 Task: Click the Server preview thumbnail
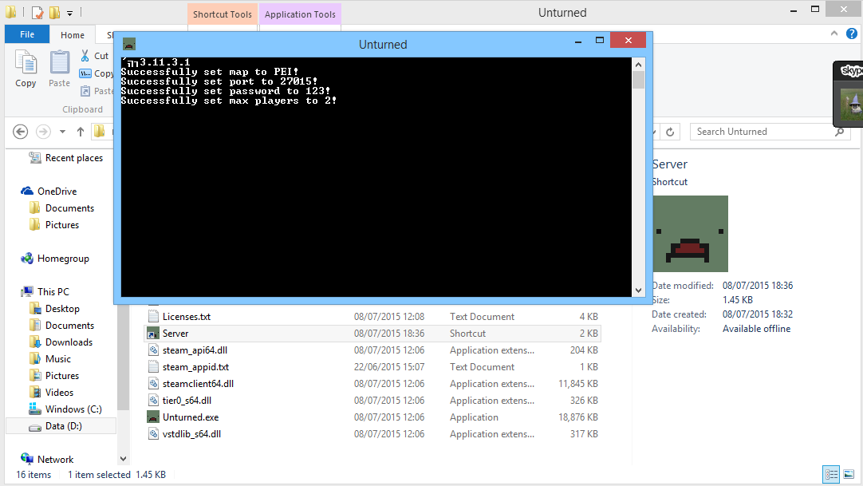click(690, 233)
